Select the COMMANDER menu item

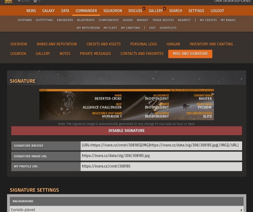pyautogui.click(x=86, y=11)
